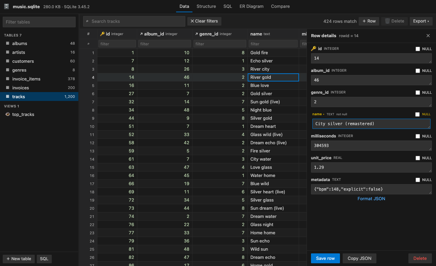Open the SQL tab

point(228,6)
